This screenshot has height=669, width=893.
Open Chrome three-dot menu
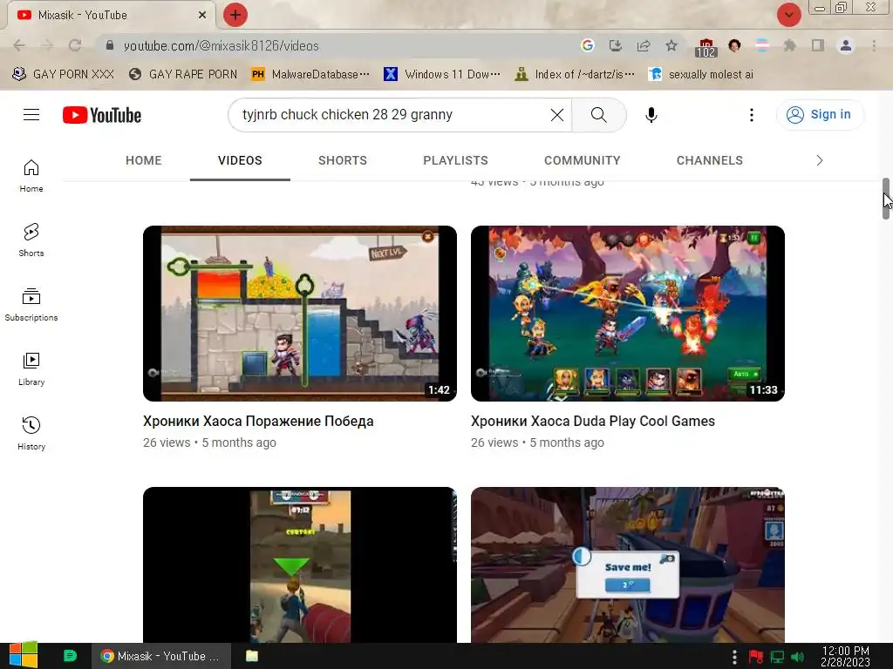click(874, 45)
